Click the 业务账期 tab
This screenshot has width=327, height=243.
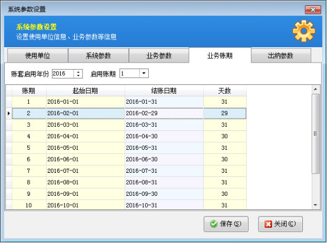220,55
